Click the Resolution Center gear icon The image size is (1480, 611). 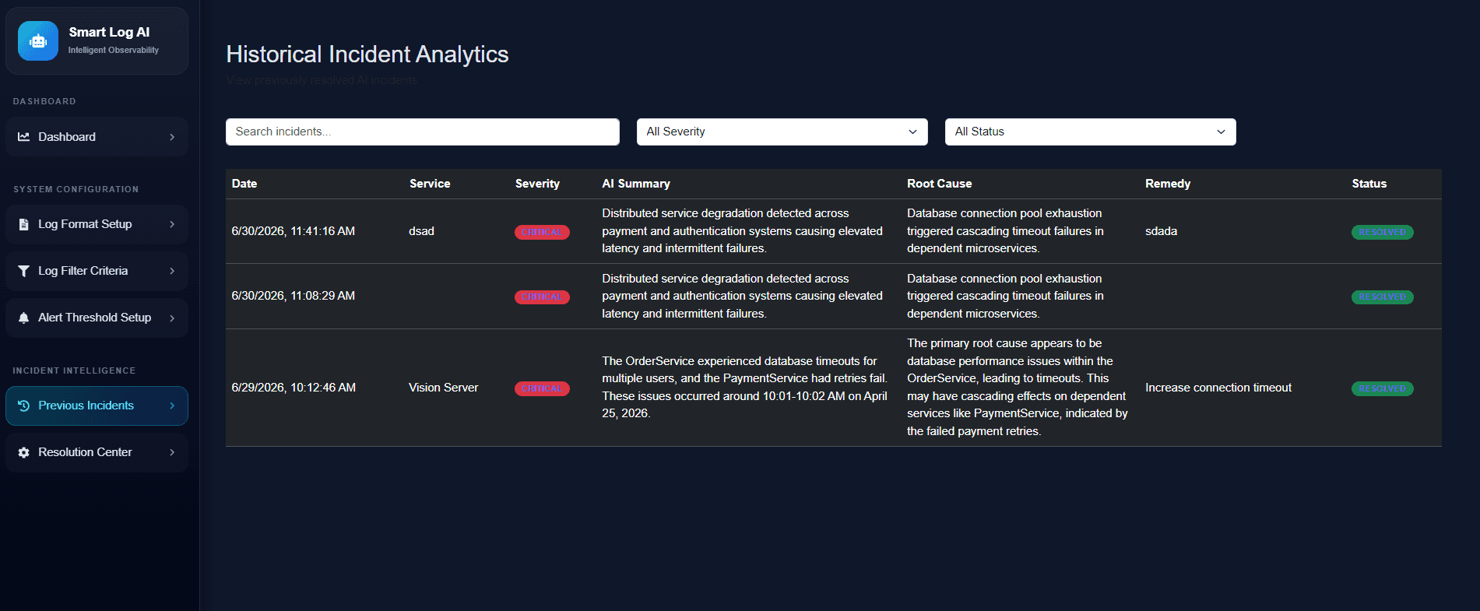coord(24,452)
